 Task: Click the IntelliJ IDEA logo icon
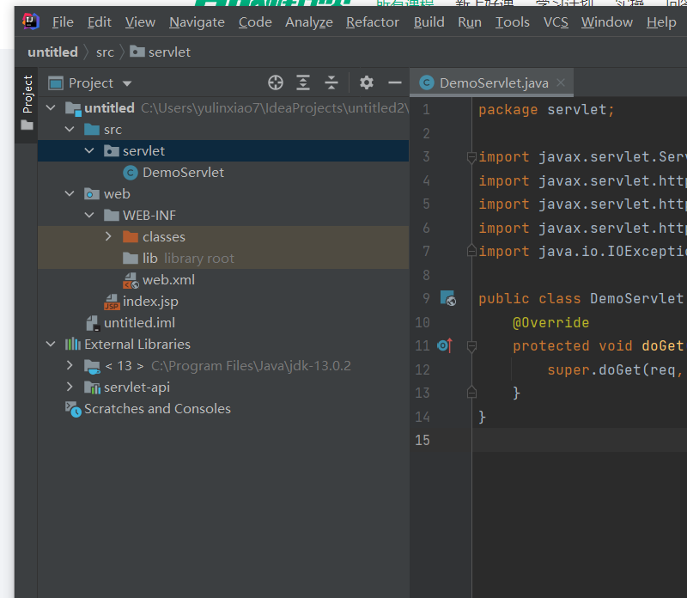pyautogui.click(x=31, y=21)
